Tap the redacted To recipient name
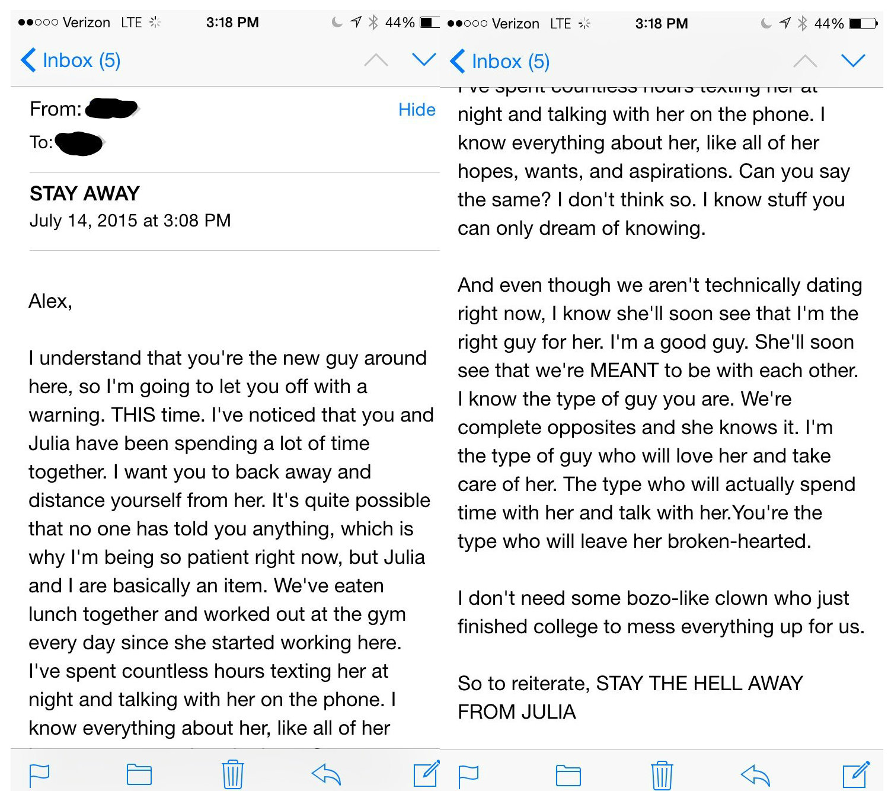Image resolution: width=888 pixels, height=791 pixels. click(x=79, y=143)
